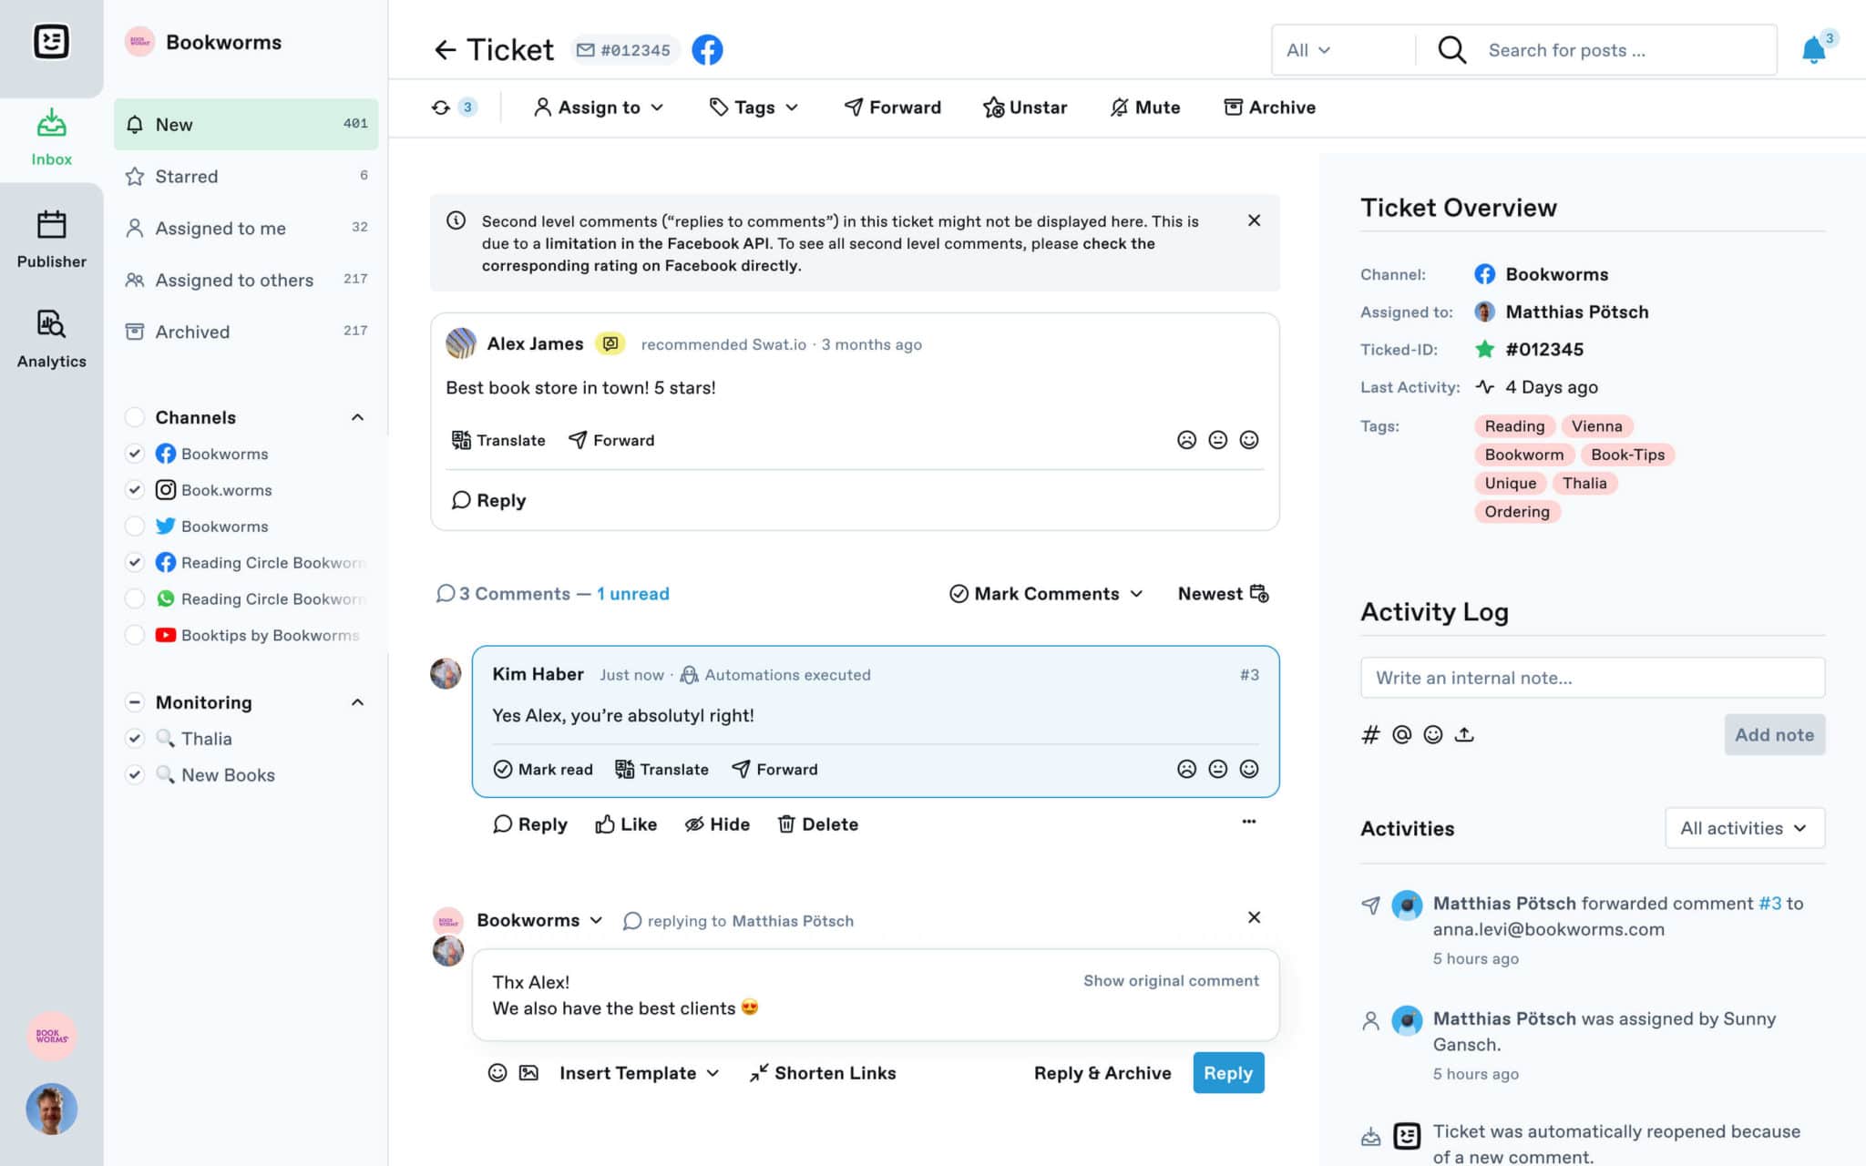Open the Analytics section
Screen dimensions: 1866x1166
click(51, 339)
